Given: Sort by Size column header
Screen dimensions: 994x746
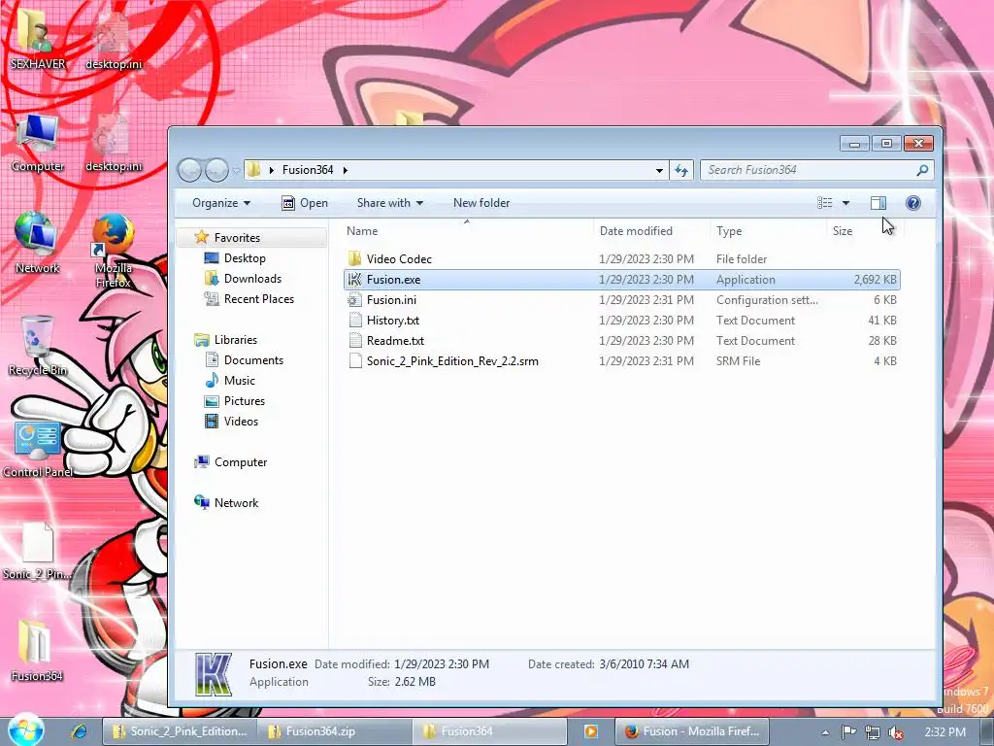Looking at the screenshot, I should coord(864,231).
